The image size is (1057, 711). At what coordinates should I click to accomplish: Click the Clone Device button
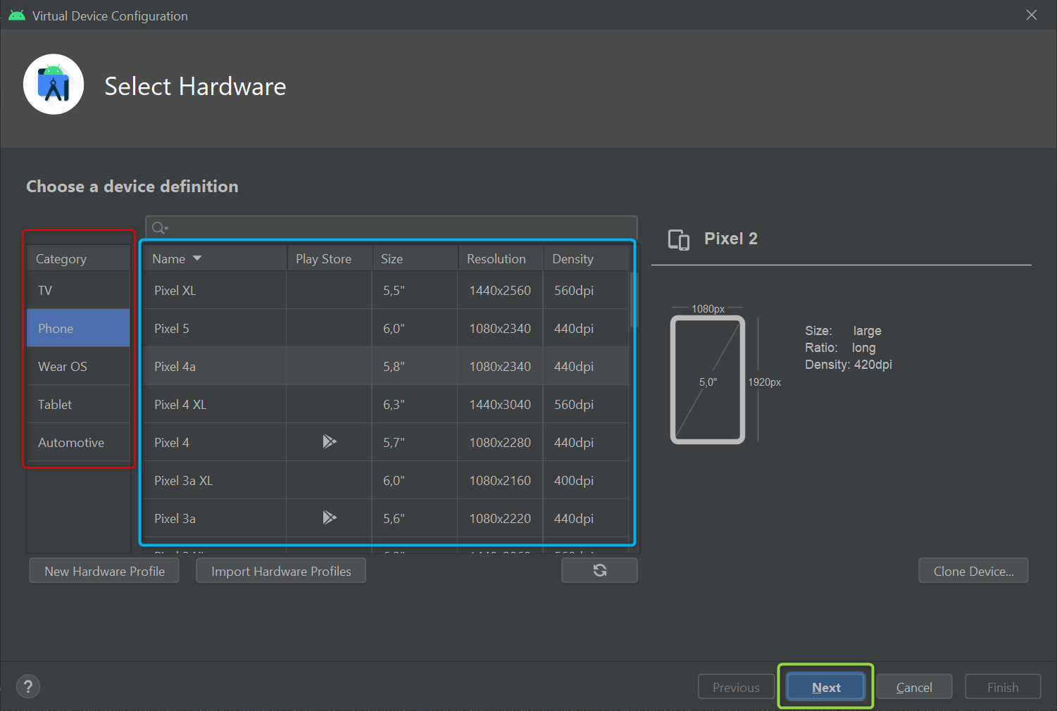(x=973, y=571)
